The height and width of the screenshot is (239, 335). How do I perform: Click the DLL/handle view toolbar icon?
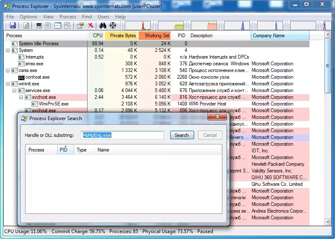click(67, 26)
